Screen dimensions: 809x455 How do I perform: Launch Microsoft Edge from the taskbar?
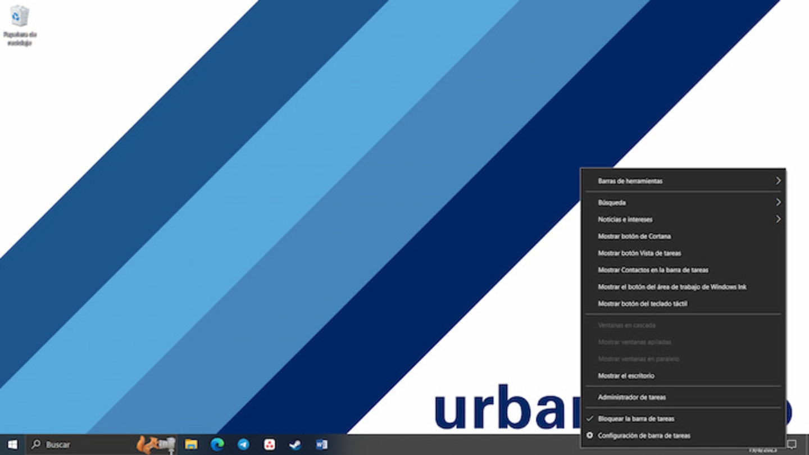coord(217,444)
